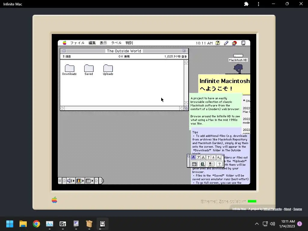308x231 pixels.
Task: Click the Control Strip close box
Action: (x=60, y=181)
